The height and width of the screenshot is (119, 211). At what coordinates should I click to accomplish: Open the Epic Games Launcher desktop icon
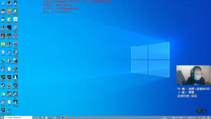pos(3,111)
